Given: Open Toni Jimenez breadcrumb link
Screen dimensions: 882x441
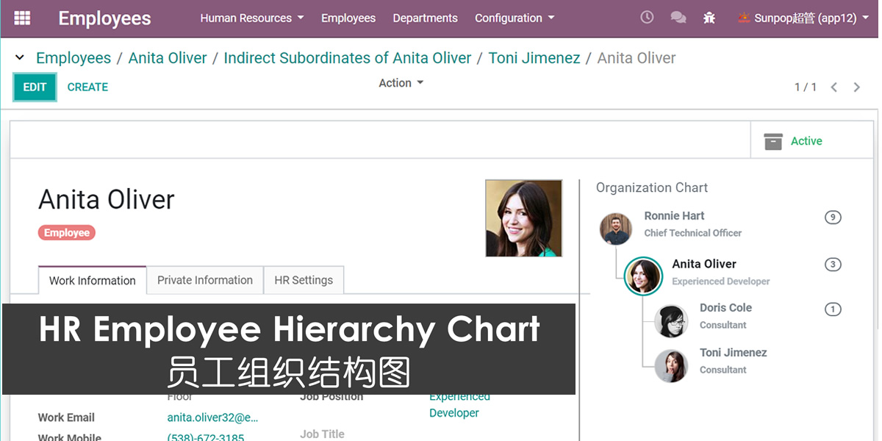Looking at the screenshot, I should [x=534, y=58].
